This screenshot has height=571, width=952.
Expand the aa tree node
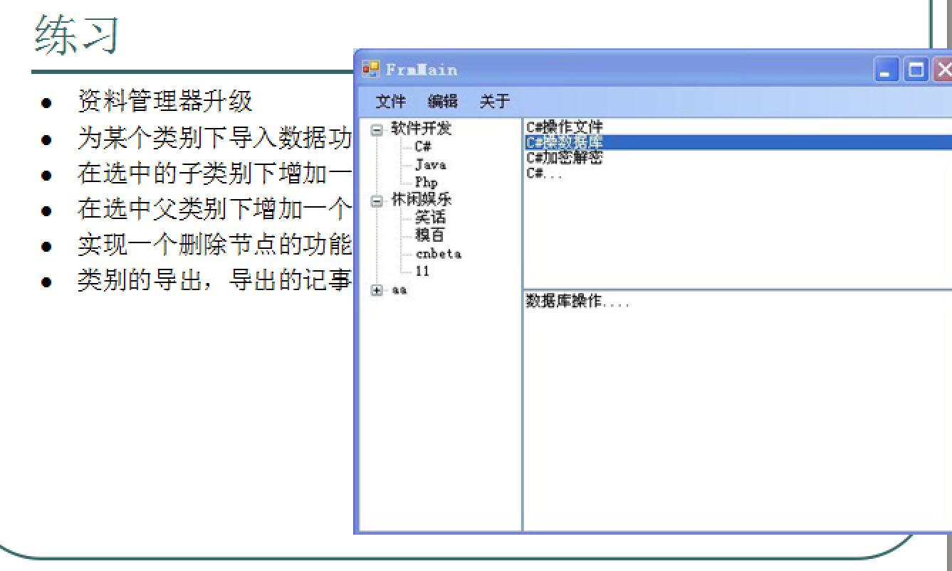pos(377,290)
